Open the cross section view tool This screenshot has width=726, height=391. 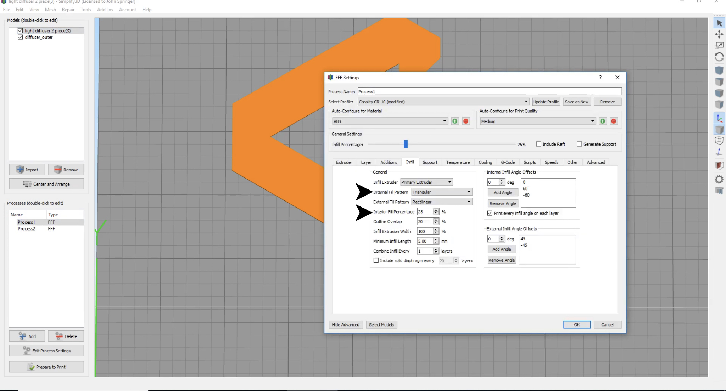point(719,165)
